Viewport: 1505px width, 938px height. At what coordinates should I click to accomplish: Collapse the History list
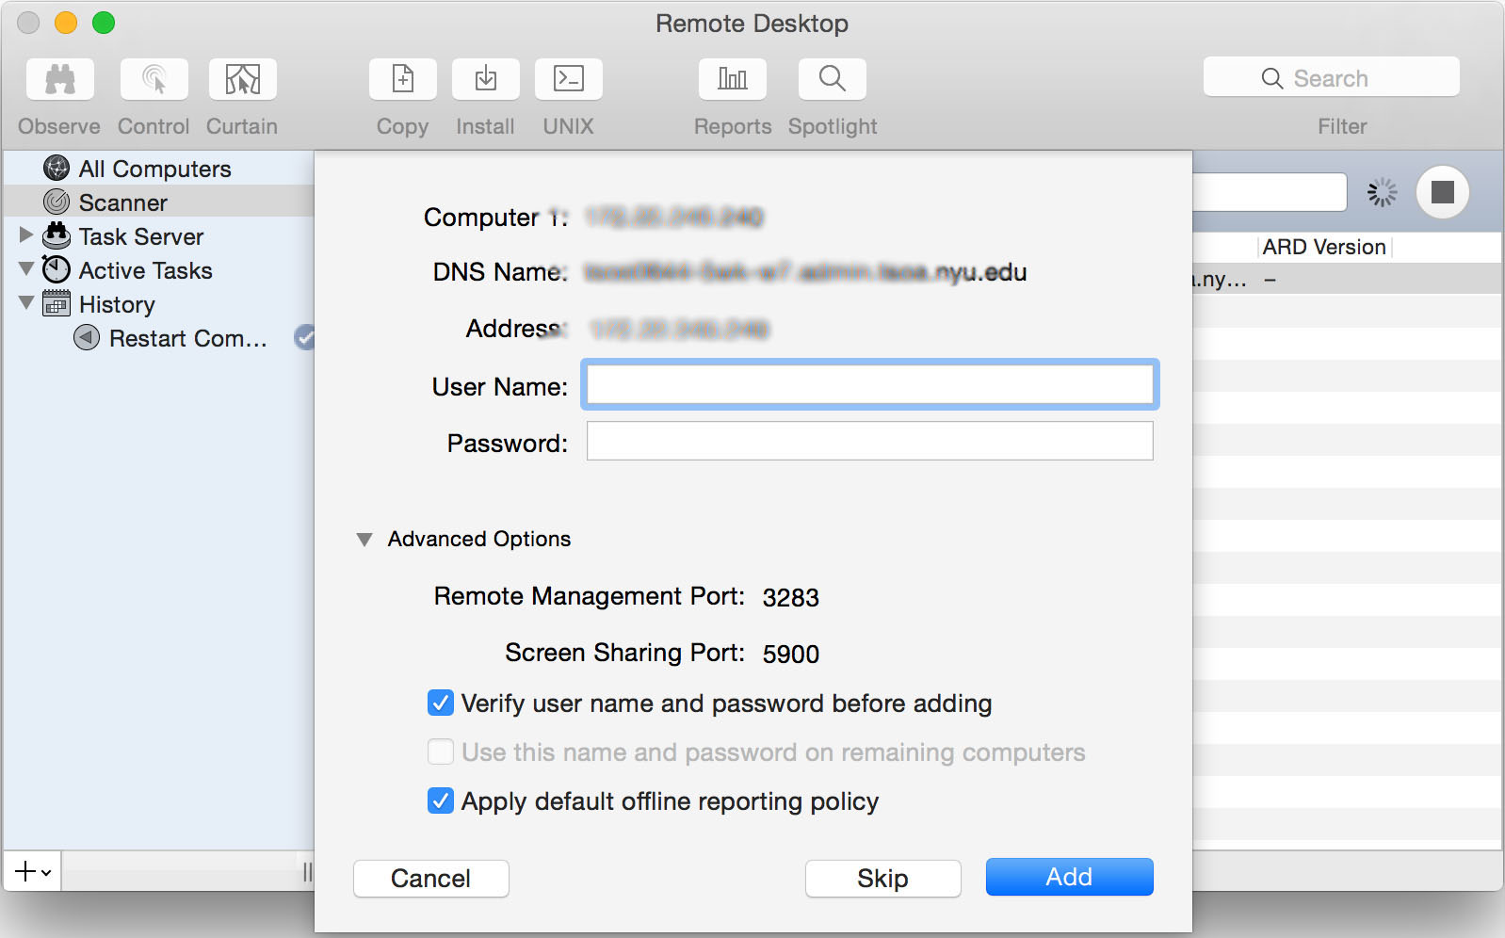click(26, 303)
